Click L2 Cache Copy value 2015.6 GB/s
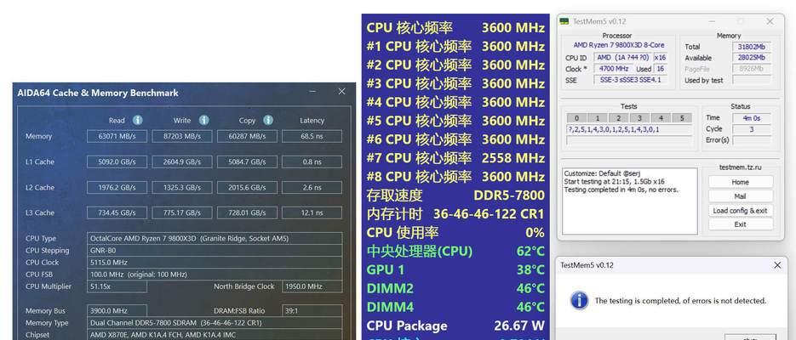This screenshot has height=340, width=796. [247, 188]
